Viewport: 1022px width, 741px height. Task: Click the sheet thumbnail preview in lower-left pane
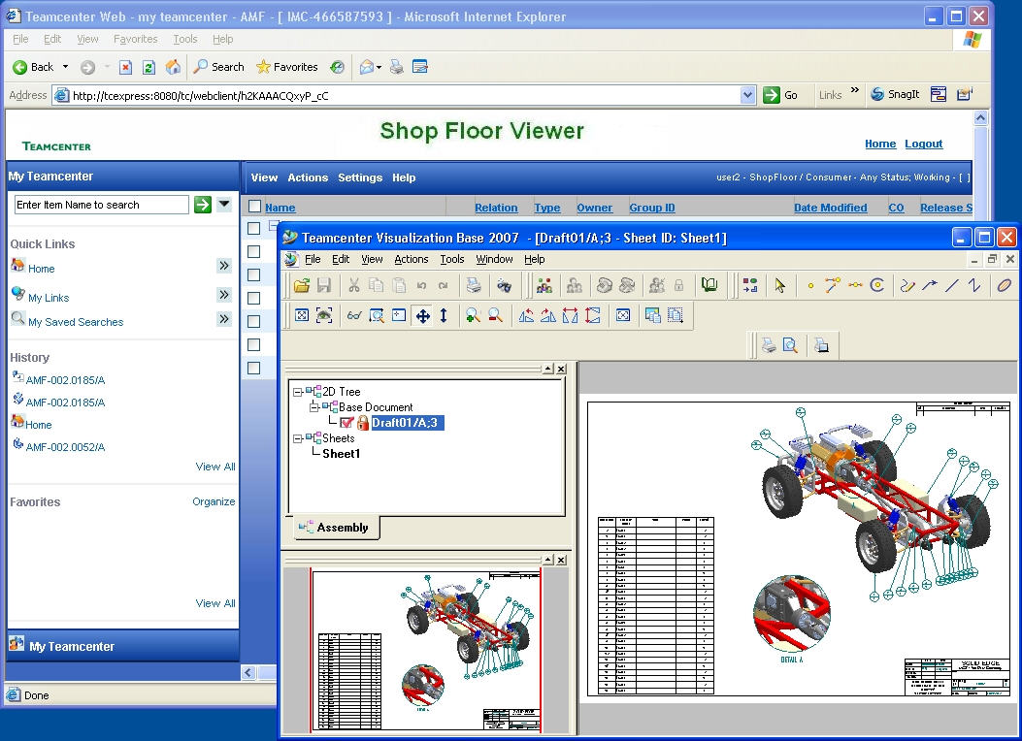click(x=426, y=651)
